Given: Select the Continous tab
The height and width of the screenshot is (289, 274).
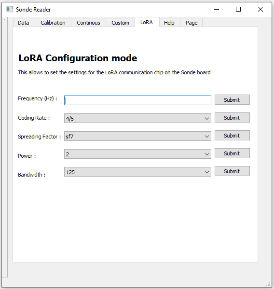Looking at the screenshot, I should (x=88, y=23).
